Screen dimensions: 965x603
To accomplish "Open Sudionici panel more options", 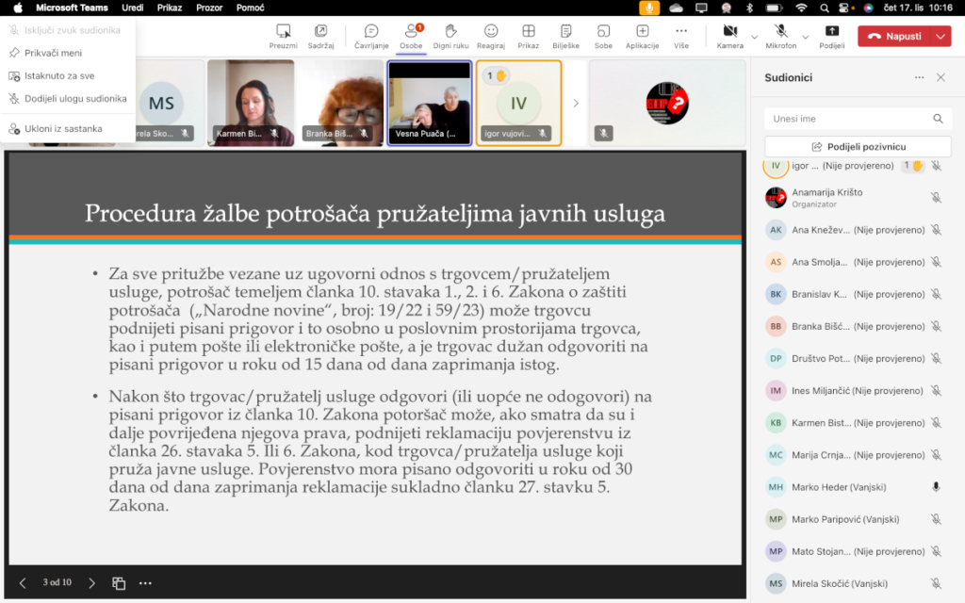I will click(x=919, y=77).
